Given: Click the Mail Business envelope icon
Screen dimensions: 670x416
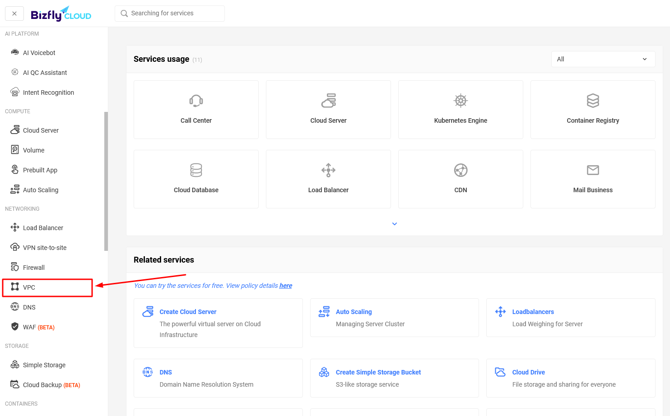Looking at the screenshot, I should tap(593, 170).
